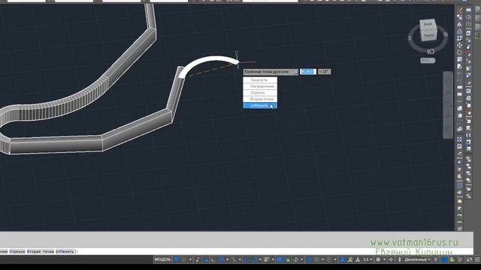Click отМенить option in the command line
This screenshot has width=481, height=270.
[x=65, y=252]
